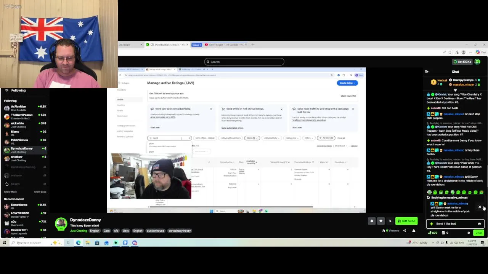
Task: Click the Just Chatting category link
Action: coord(79,231)
